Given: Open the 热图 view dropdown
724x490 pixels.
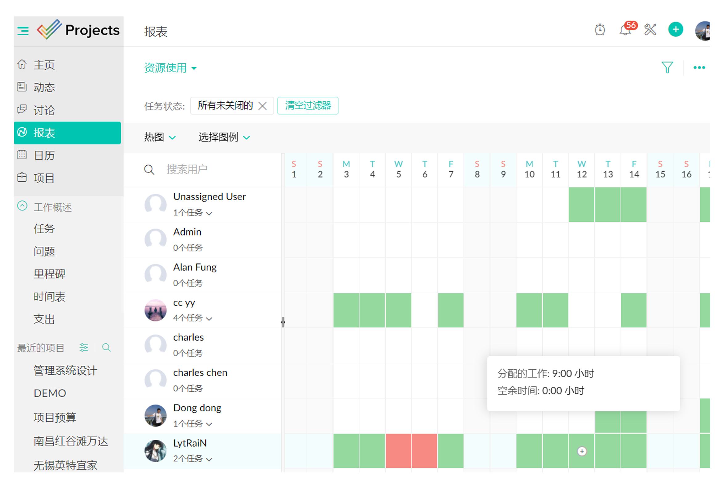Looking at the screenshot, I should (160, 137).
